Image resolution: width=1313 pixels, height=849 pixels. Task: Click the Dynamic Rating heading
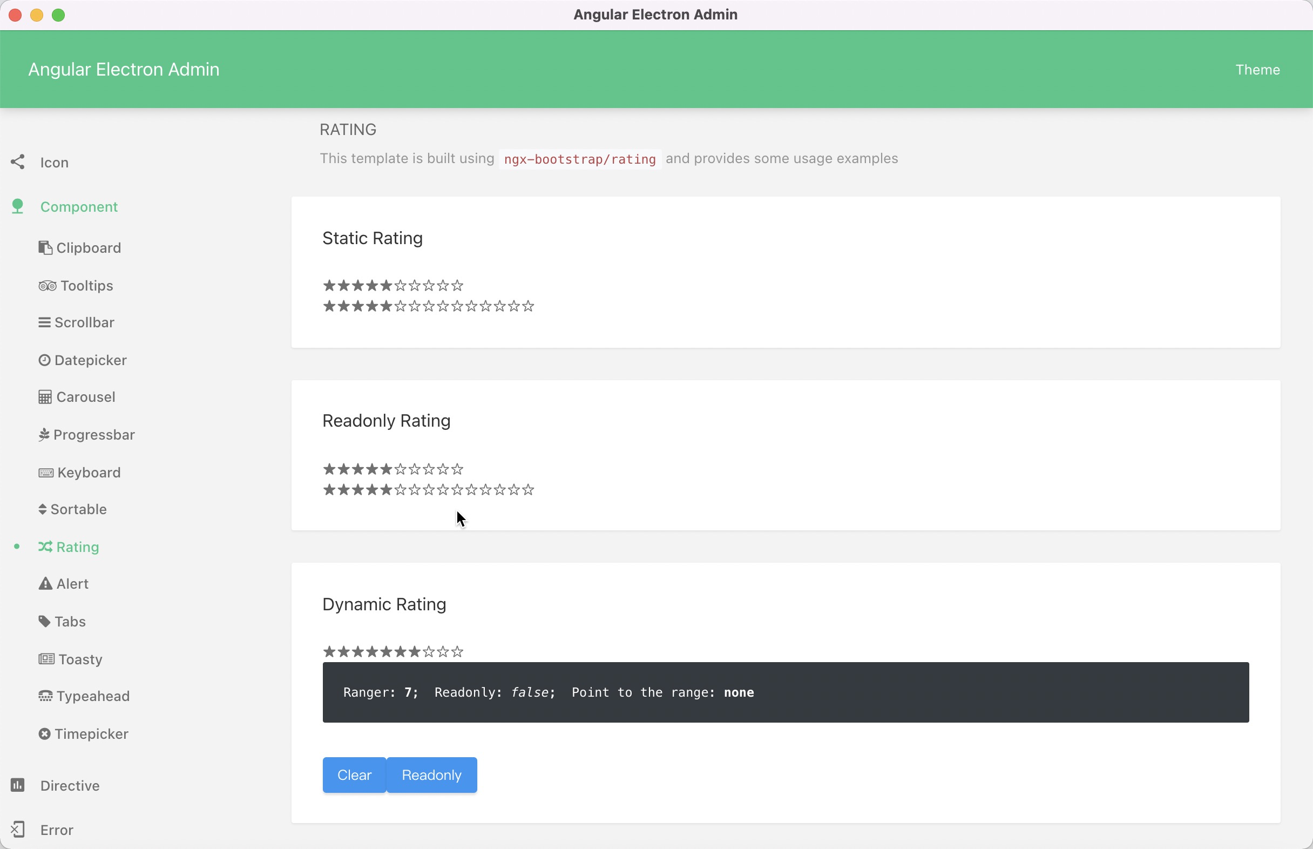(x=384, y=604)
